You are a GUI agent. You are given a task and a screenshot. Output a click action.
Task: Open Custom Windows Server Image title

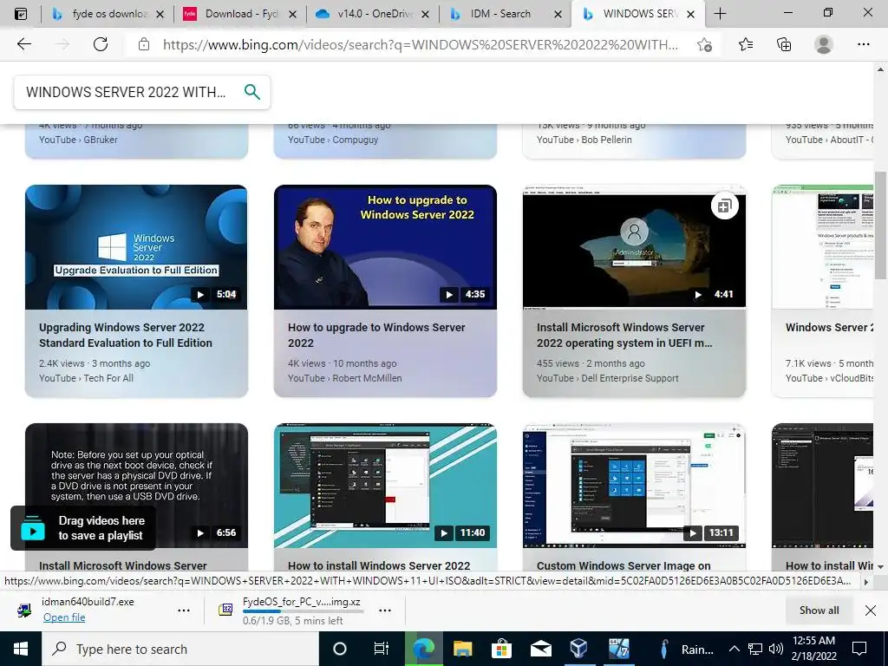[624, 565]
